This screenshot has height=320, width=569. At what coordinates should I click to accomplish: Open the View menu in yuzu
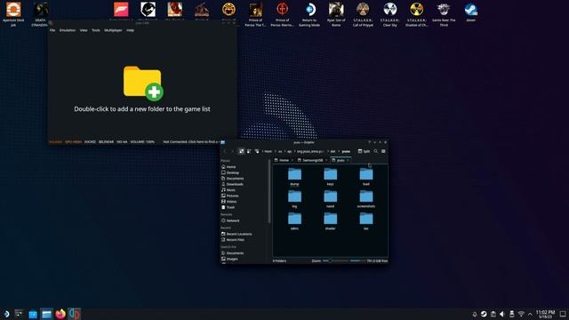coord(84,30)
